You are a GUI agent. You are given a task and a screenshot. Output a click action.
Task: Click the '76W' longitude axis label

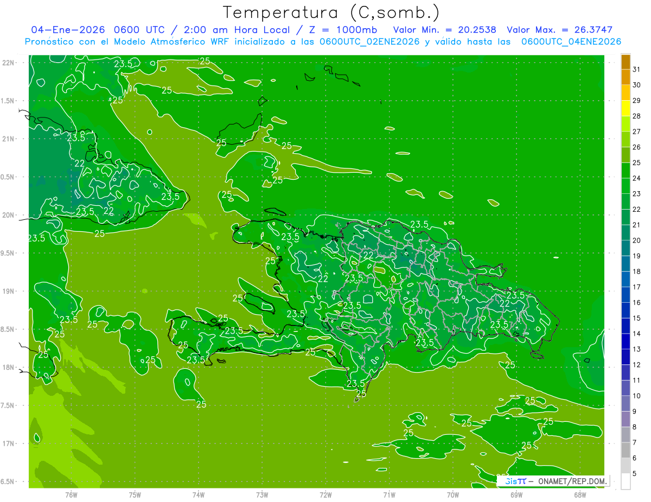[x=71, y=495]
